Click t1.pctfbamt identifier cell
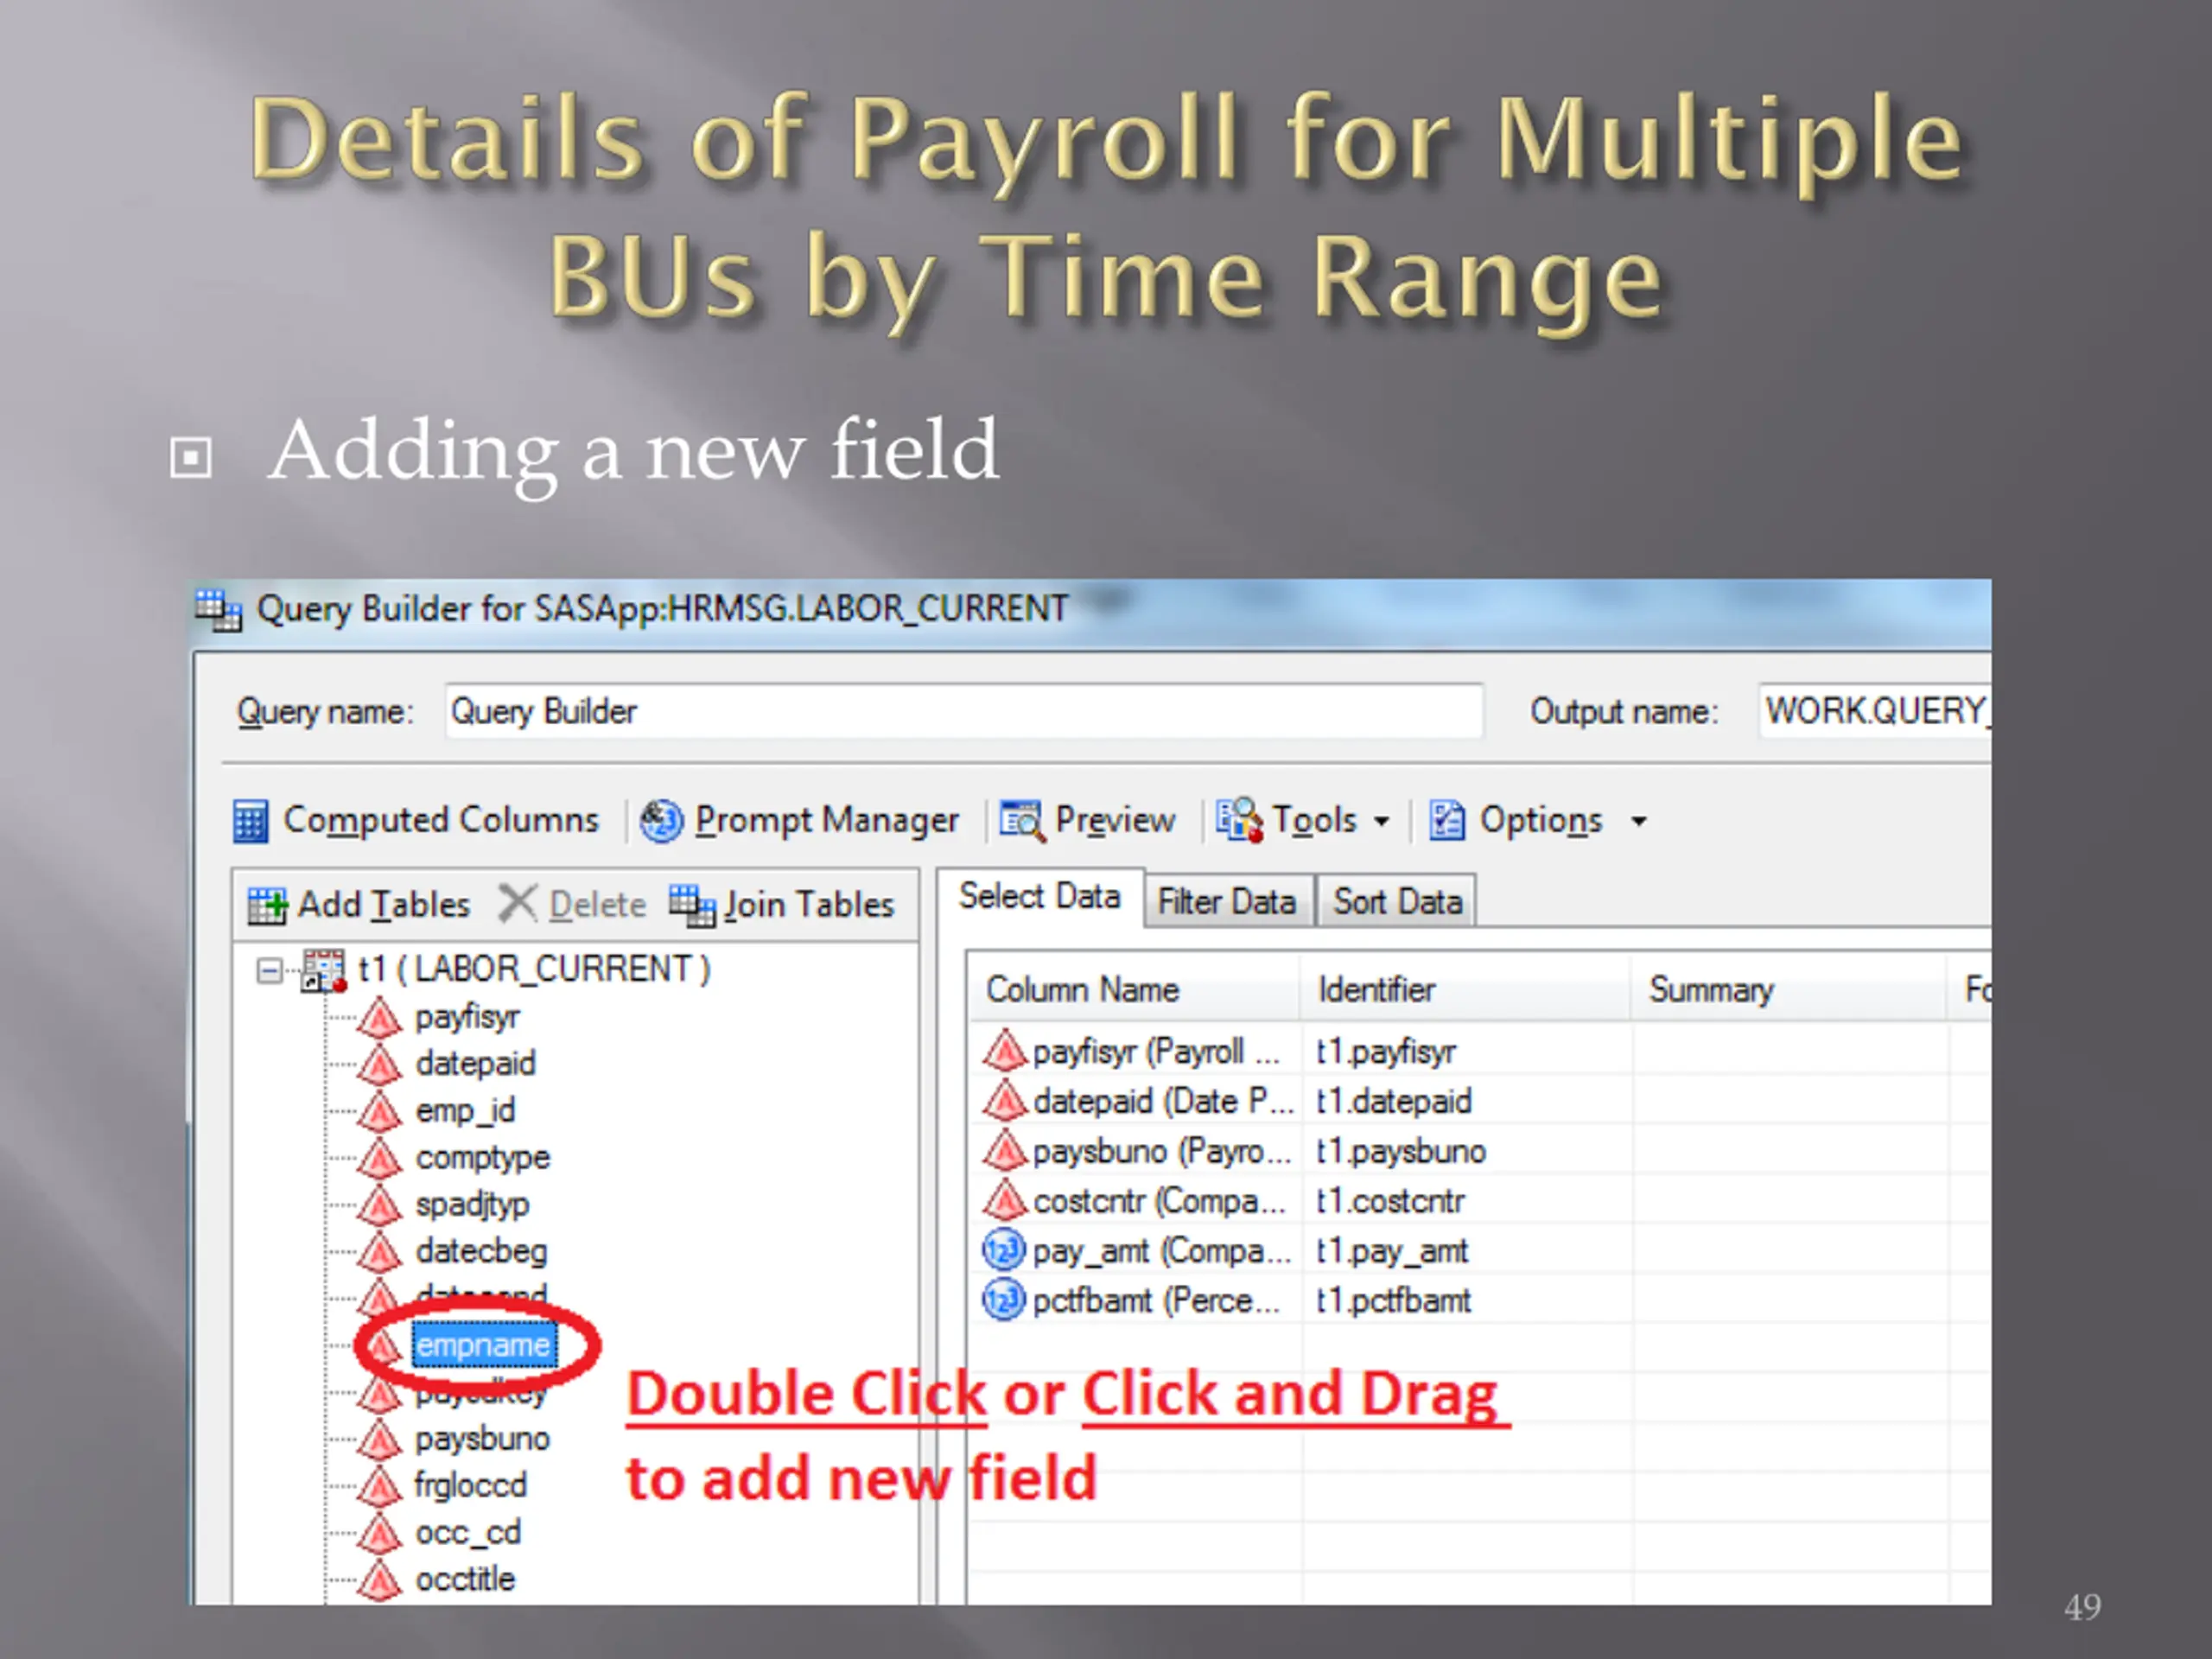 [x=1393, y=1301]
